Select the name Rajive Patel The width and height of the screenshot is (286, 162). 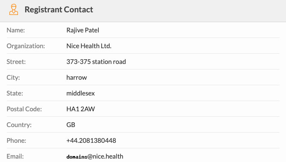(83, 30)
